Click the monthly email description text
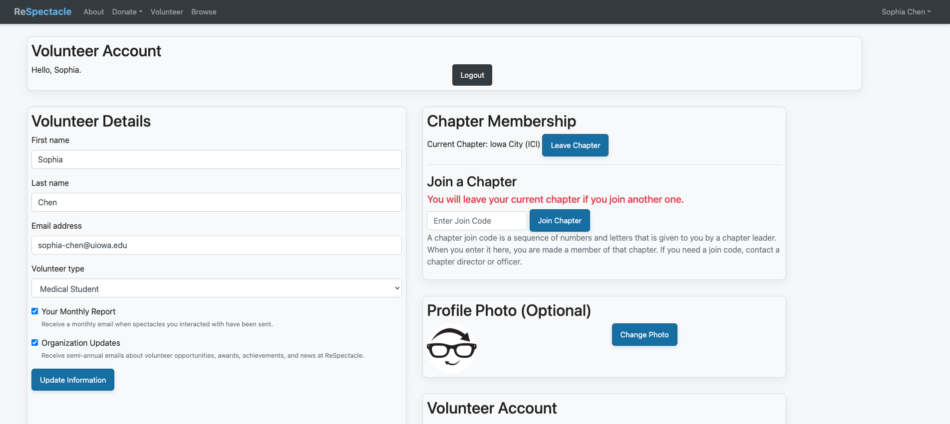The width and height of the screenshot is (950, 424). (157, 324)
